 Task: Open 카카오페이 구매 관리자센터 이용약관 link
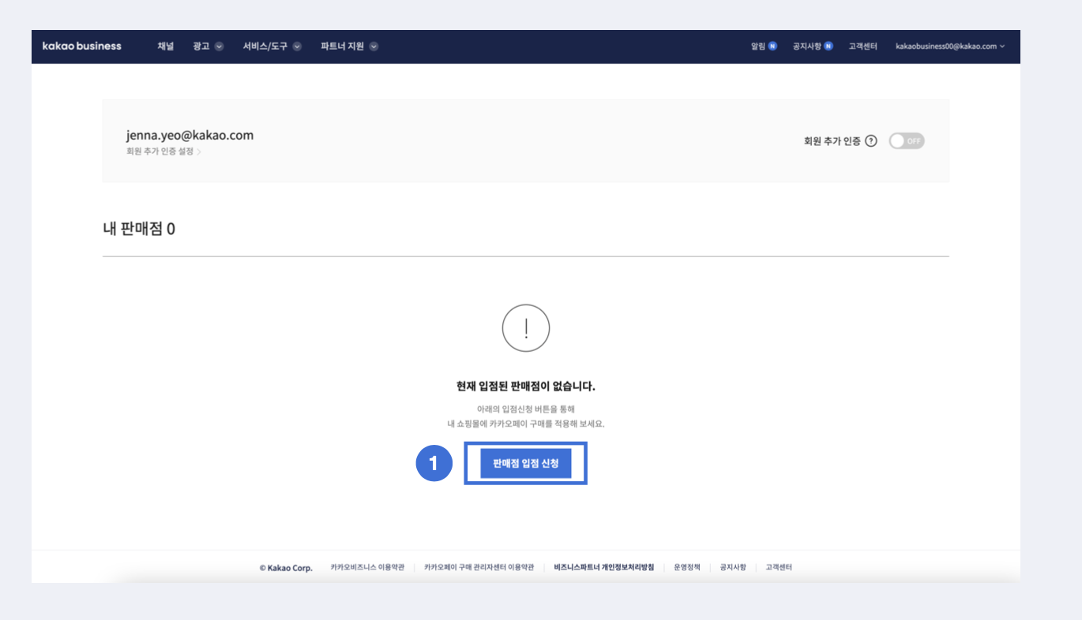(x=479, y=567)
